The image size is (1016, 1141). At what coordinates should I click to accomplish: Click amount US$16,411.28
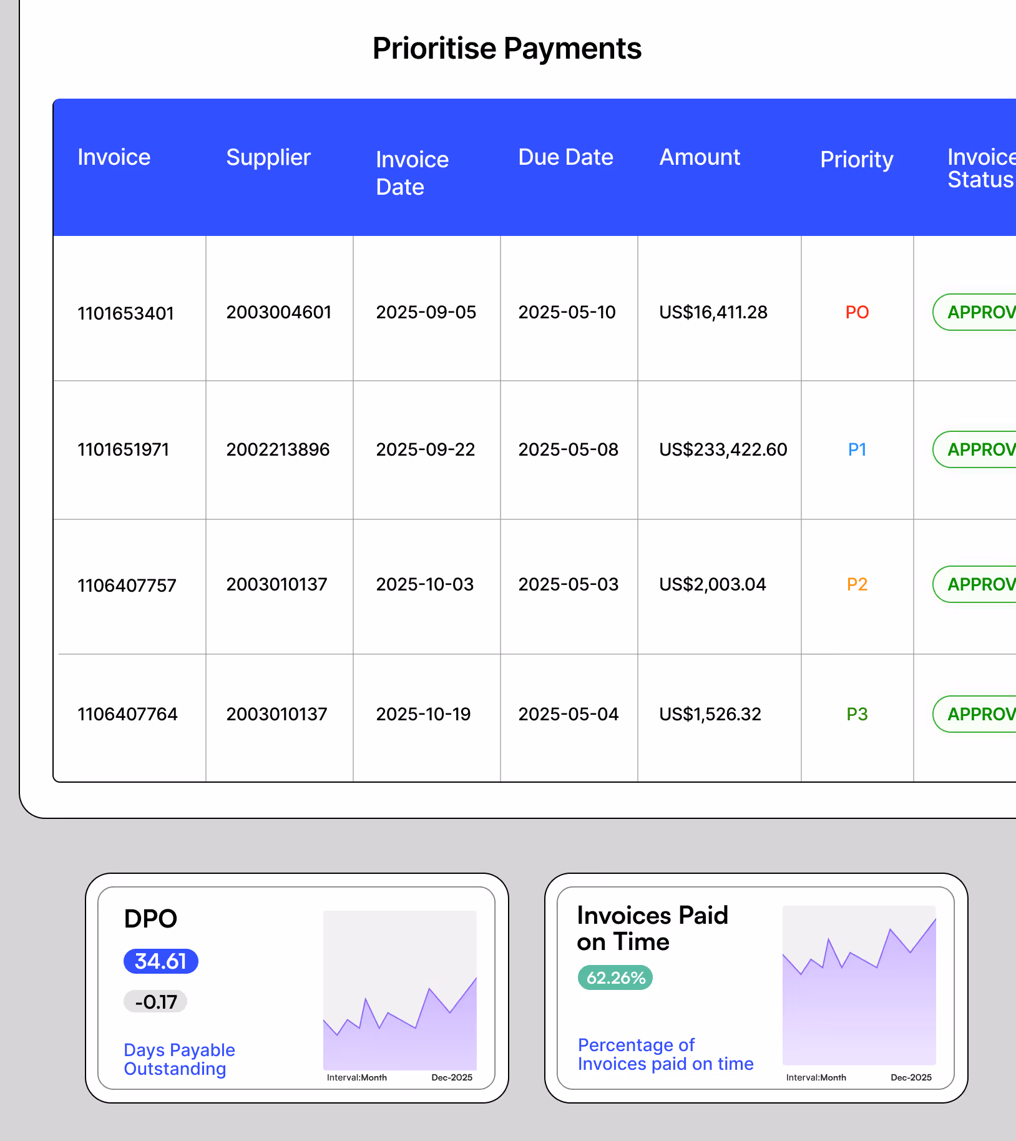[x=713, y=312]
